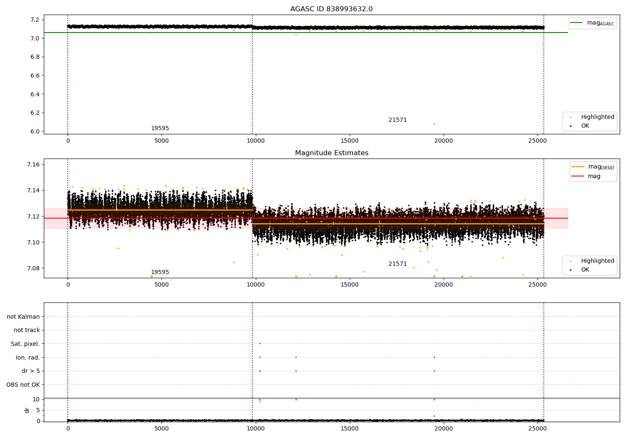Select "Highlighted" in the Magnitude Estimates legend
This screenshot has width=626, height=438.
click(598, 261)
